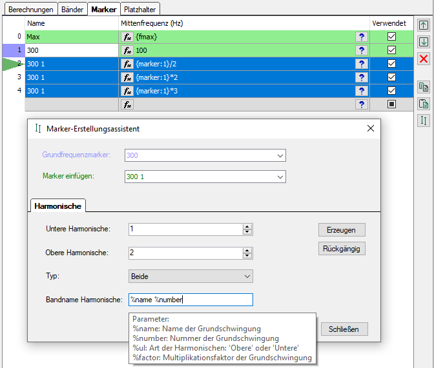
Task: Click the Mittenfrequenz (Hz) column header
Action: [244, 23]
